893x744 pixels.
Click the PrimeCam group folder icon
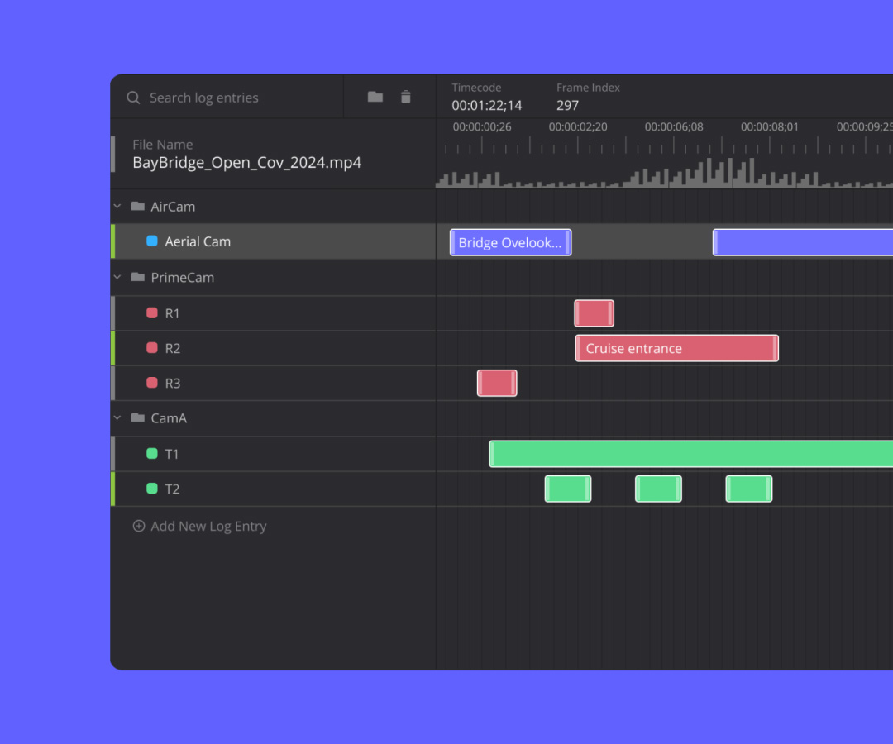137,277
